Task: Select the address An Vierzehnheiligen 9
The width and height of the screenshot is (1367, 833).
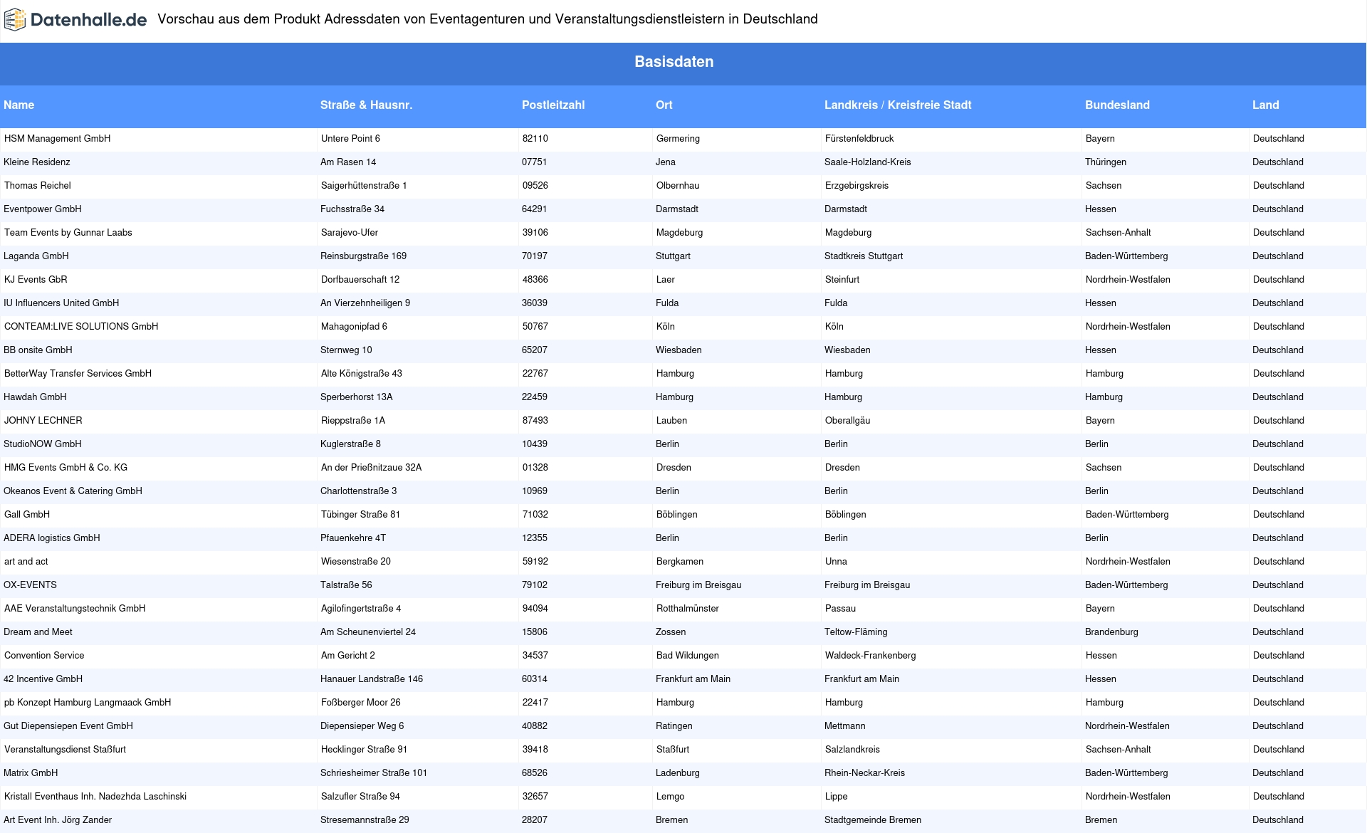Action: click(x=365, y=303)
